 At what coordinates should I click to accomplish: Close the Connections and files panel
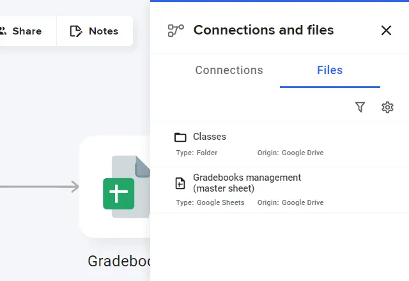point(386,30)
